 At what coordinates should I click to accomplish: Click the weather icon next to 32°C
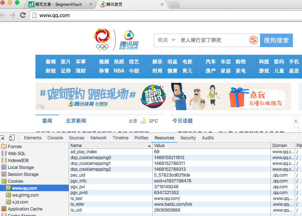(143, 121)
